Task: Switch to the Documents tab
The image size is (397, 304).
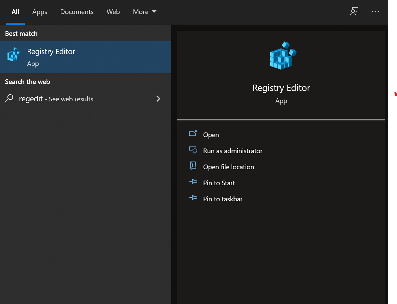Action: coord(77,12)
